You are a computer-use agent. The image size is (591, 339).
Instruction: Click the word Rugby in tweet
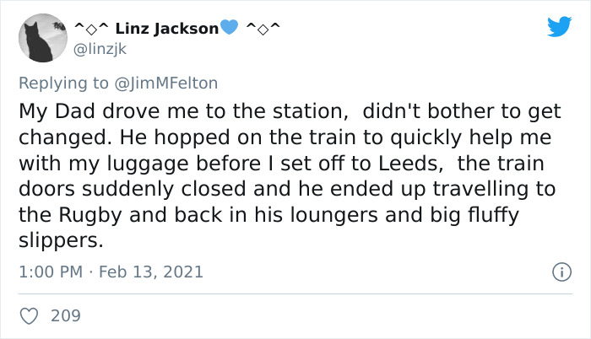tap(90, 215)
